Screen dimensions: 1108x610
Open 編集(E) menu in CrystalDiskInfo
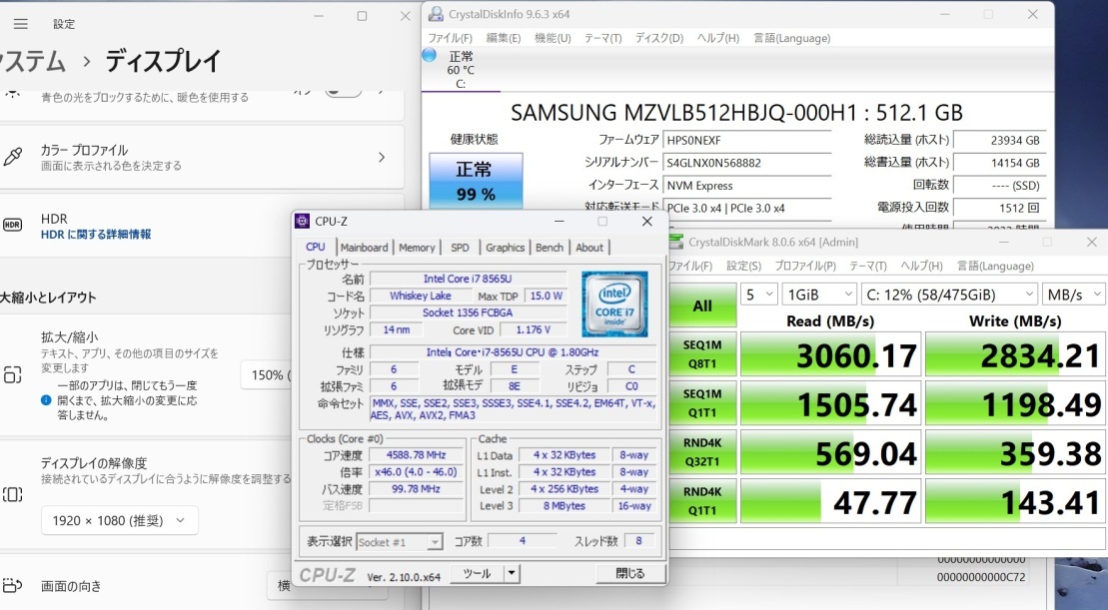point(504,38)
